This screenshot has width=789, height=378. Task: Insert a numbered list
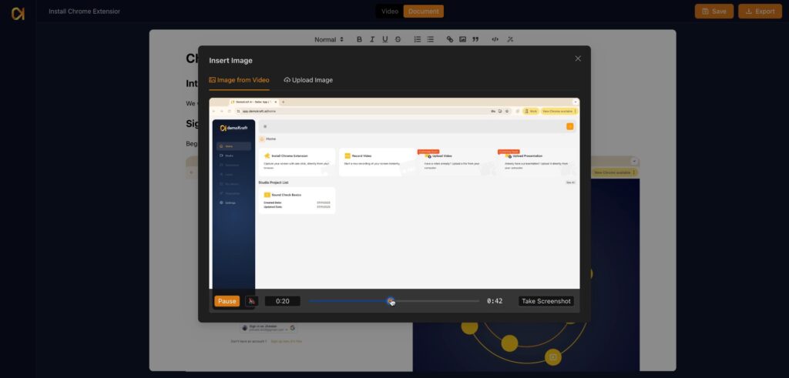pos(417,39)
